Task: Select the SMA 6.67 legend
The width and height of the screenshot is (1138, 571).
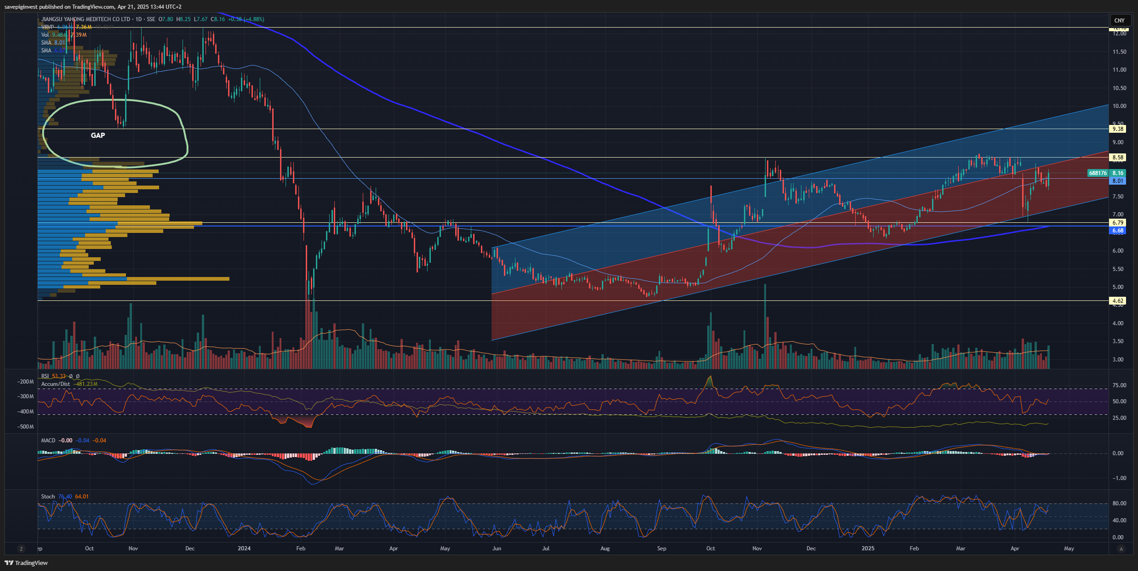Action: 46,51
